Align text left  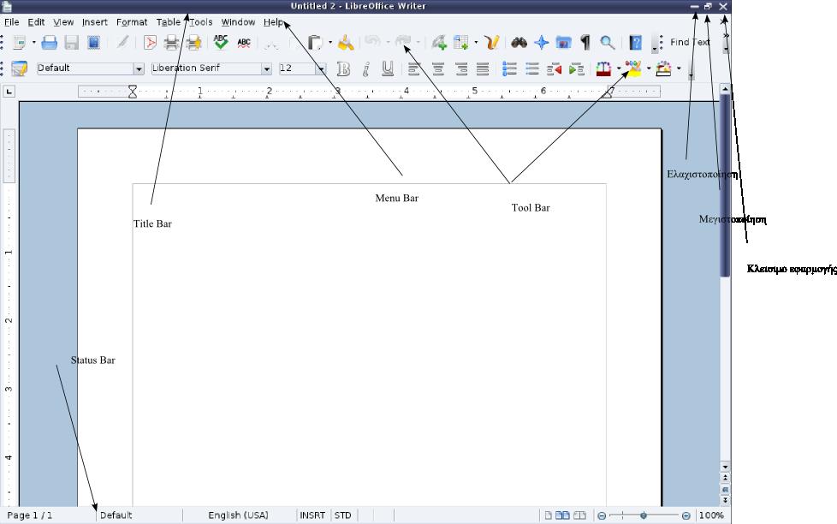(x=413, y=68)
